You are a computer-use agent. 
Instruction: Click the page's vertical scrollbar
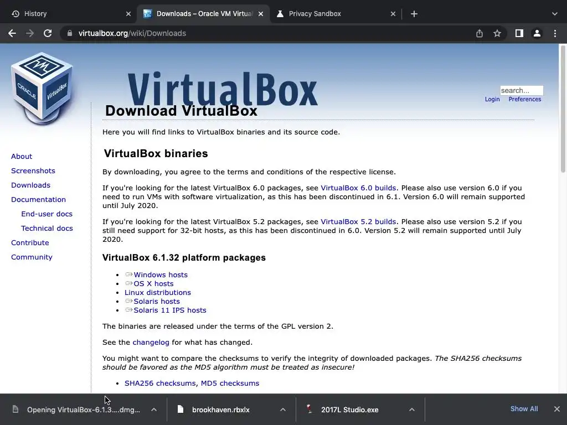pos(563,108)
